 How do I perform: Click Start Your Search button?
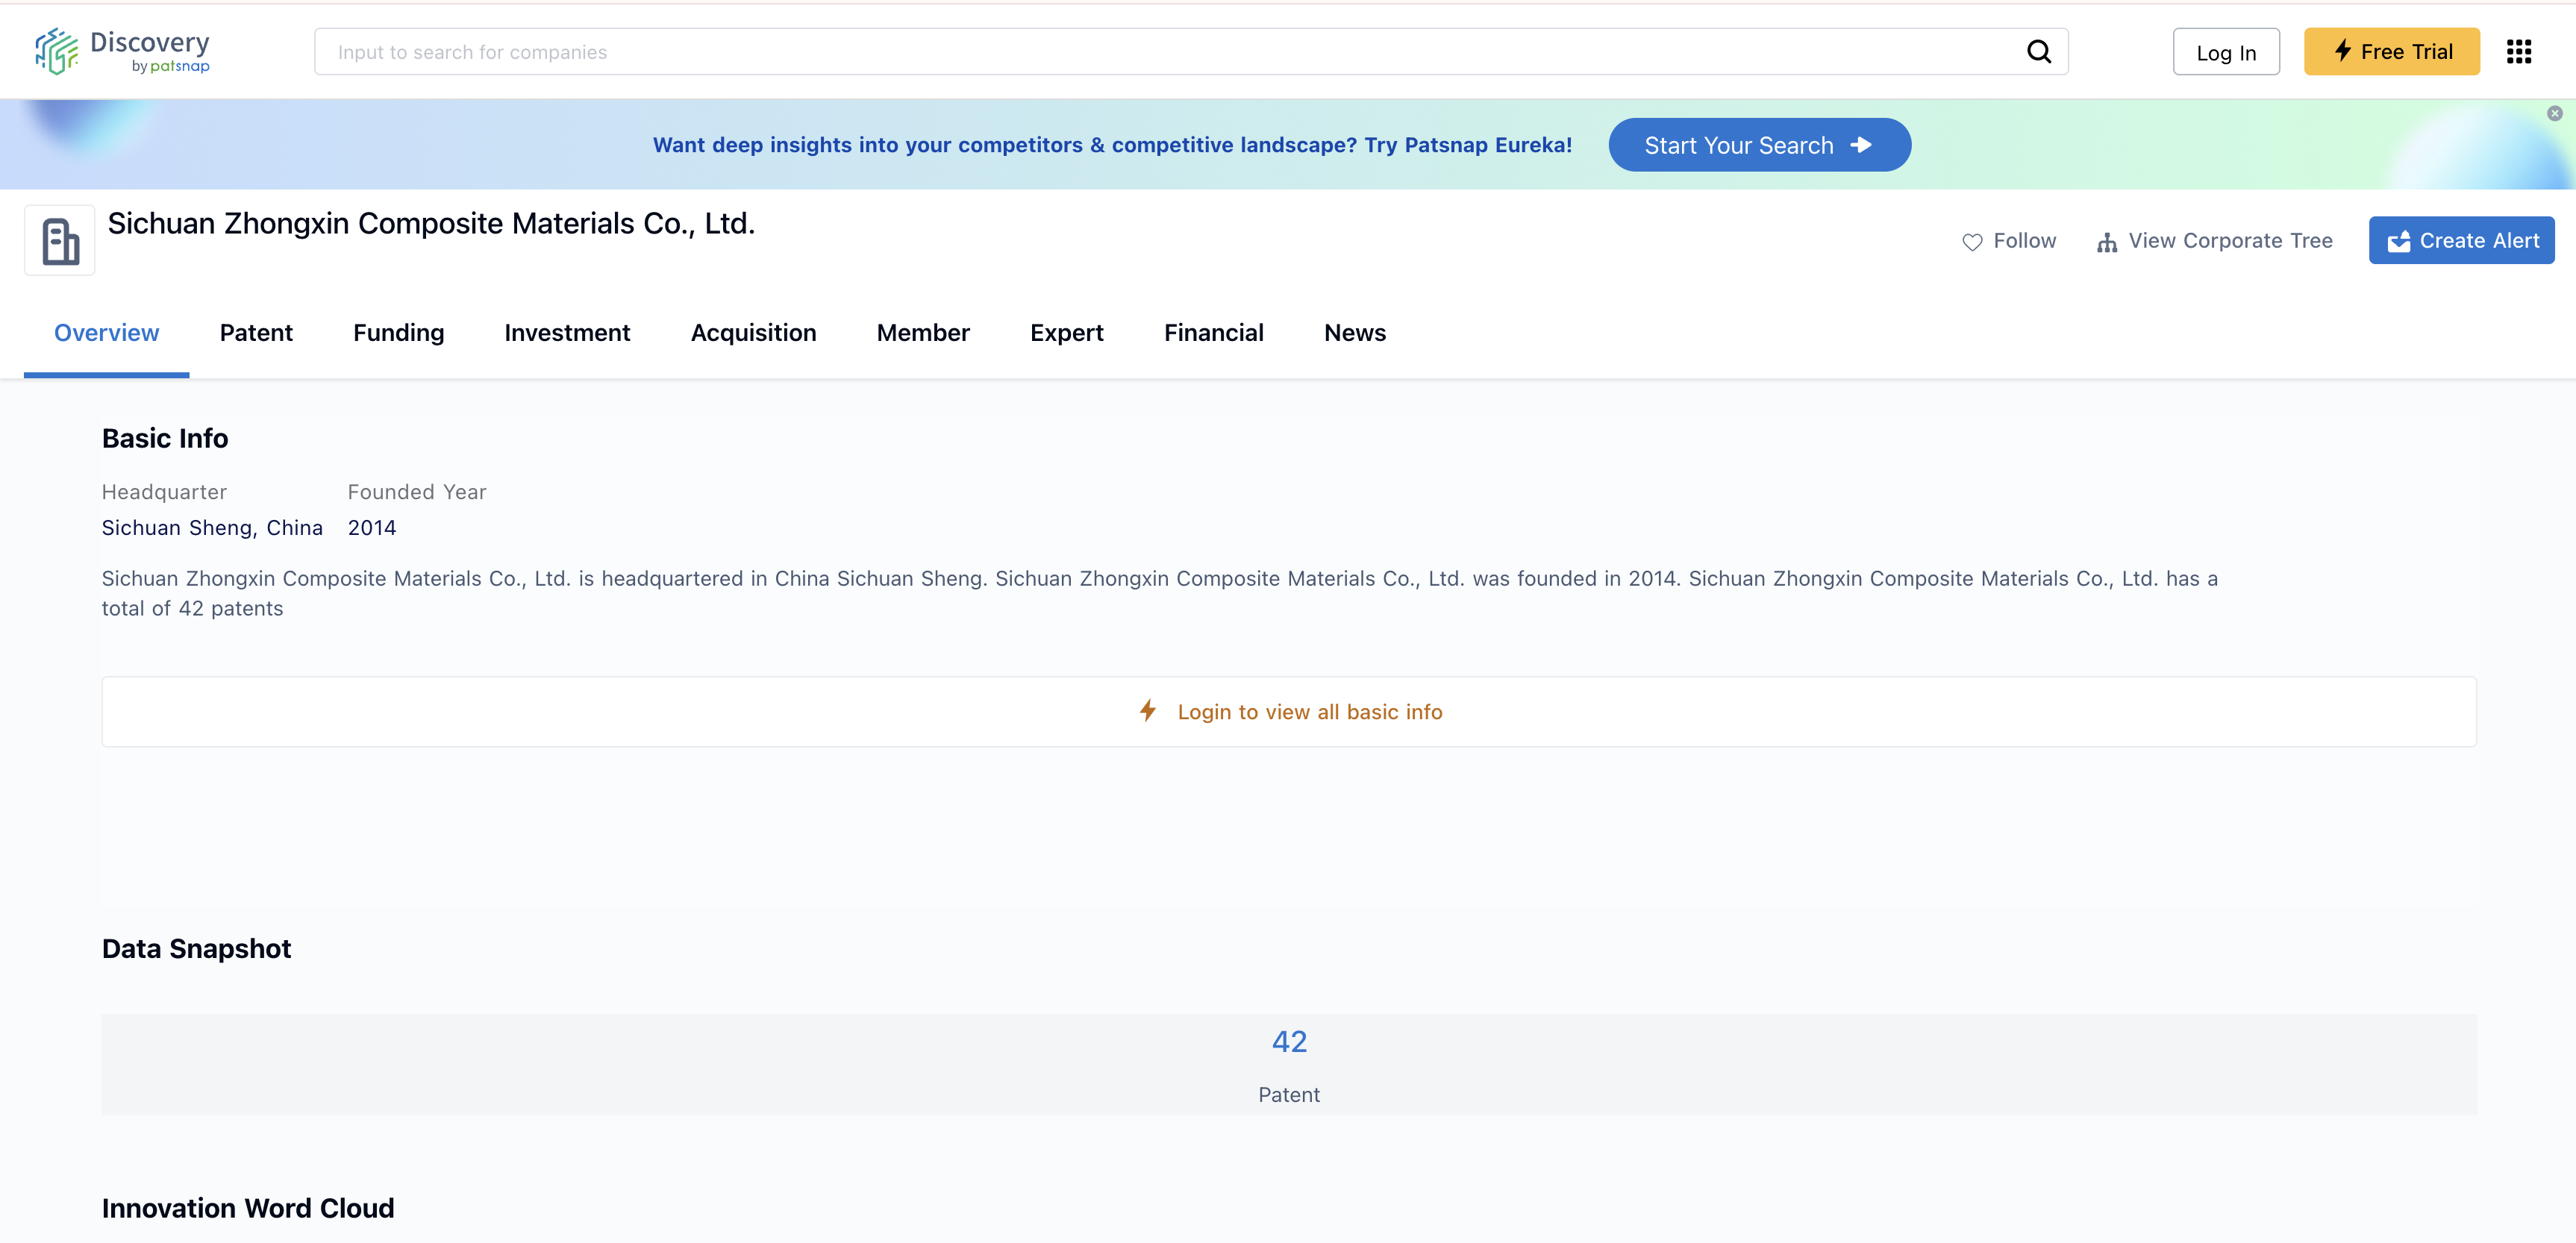(1759, 145)
